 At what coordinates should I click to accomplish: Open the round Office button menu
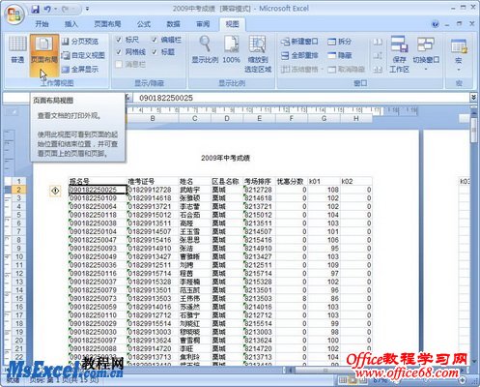(x=14, y=15)
